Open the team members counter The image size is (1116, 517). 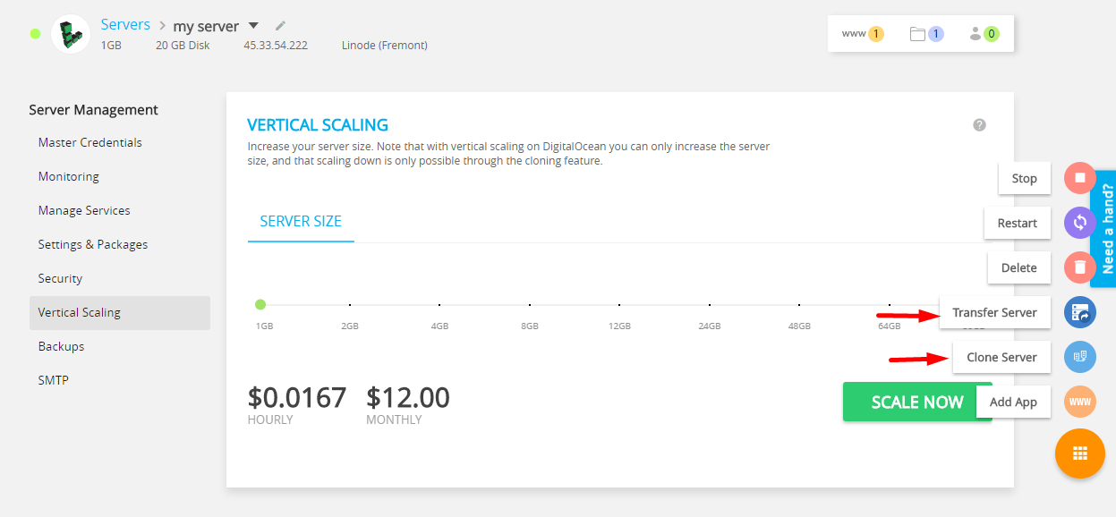coord(984,34)
